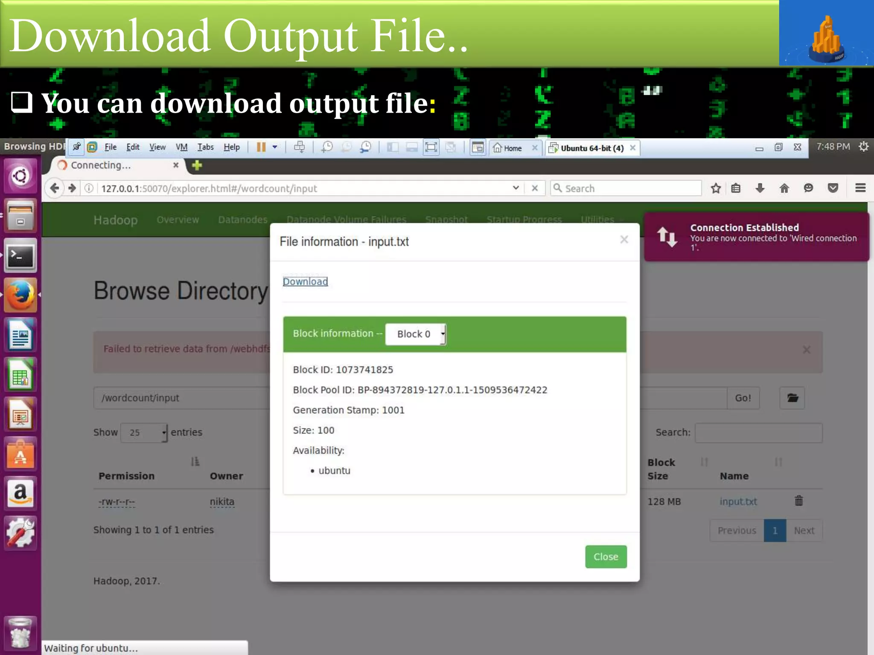Open System Settings from launcher
The height and width of the screenshot is (655, 874).
click(20, 533)
